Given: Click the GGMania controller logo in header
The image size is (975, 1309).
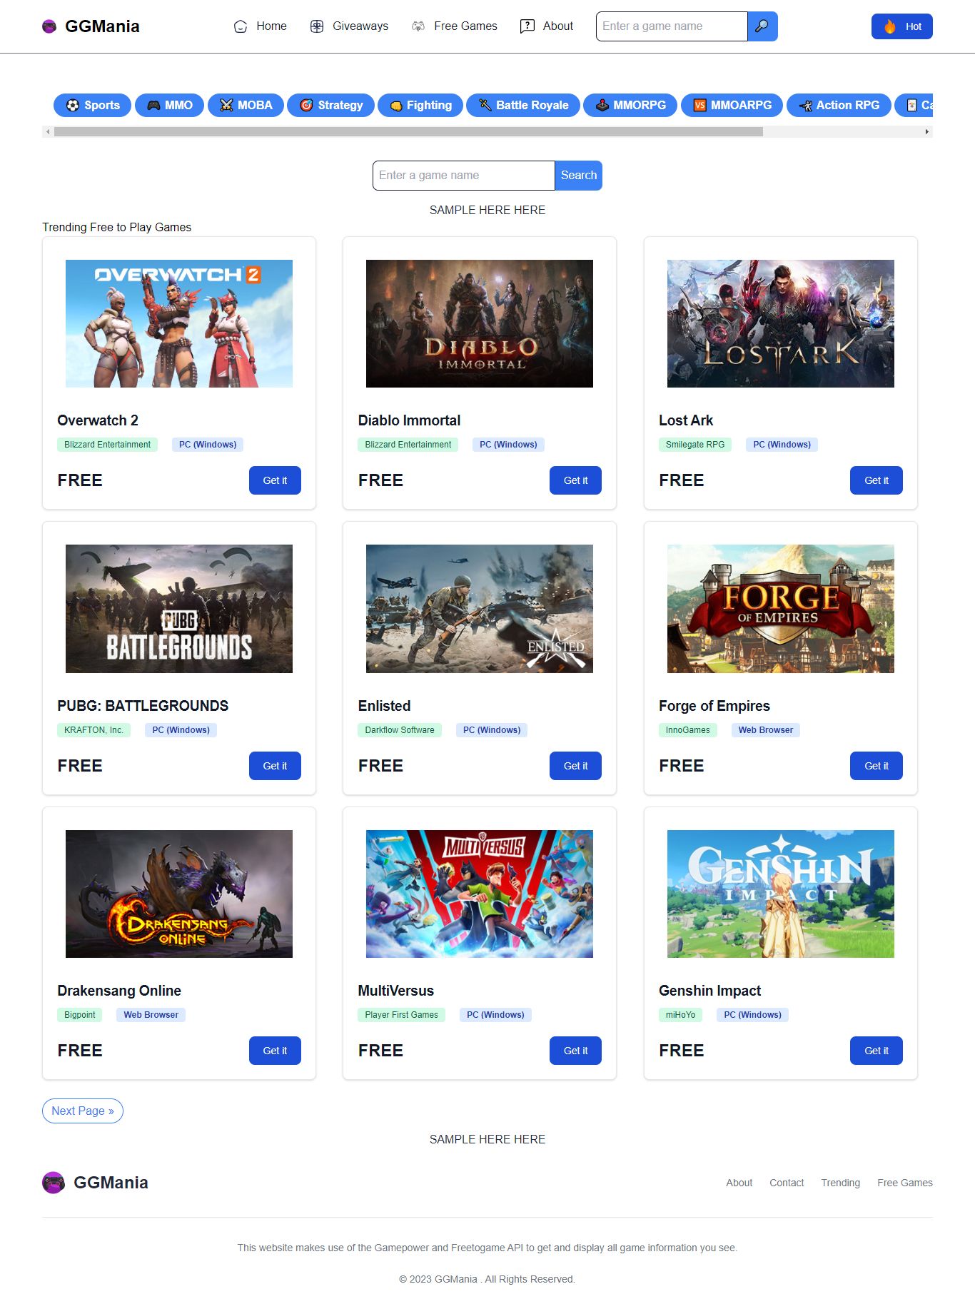Looking at the screenshot, I should [49, 26].
